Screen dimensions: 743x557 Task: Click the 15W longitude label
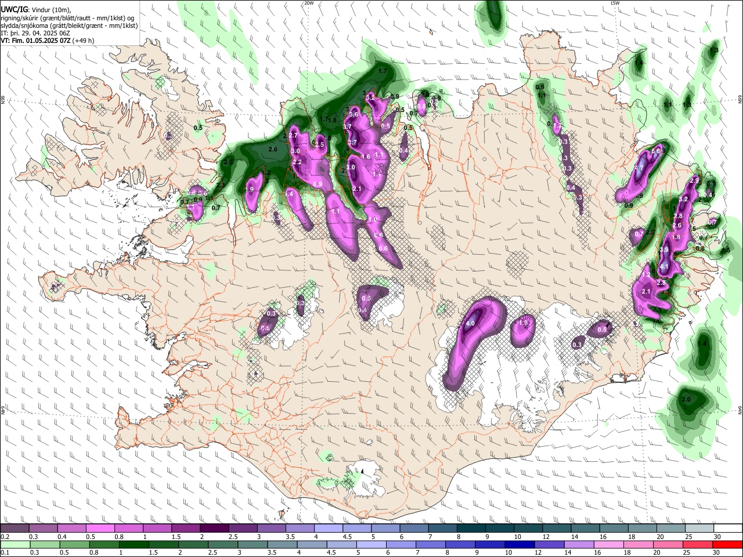(x=615, y=3)
